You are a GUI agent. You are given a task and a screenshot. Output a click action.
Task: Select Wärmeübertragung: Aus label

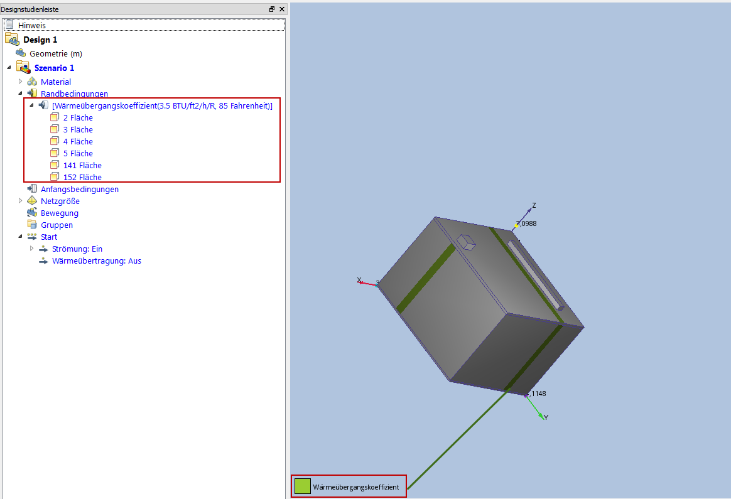97,261
